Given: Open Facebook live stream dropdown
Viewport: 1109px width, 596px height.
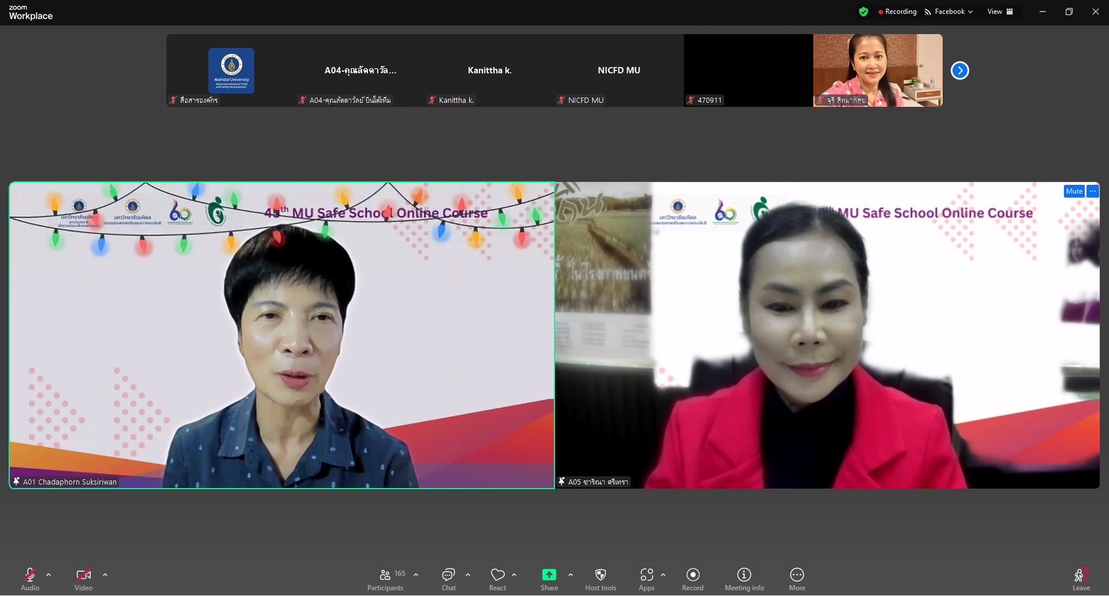Looking at the screenshot, I should click(x=949, y=11).
